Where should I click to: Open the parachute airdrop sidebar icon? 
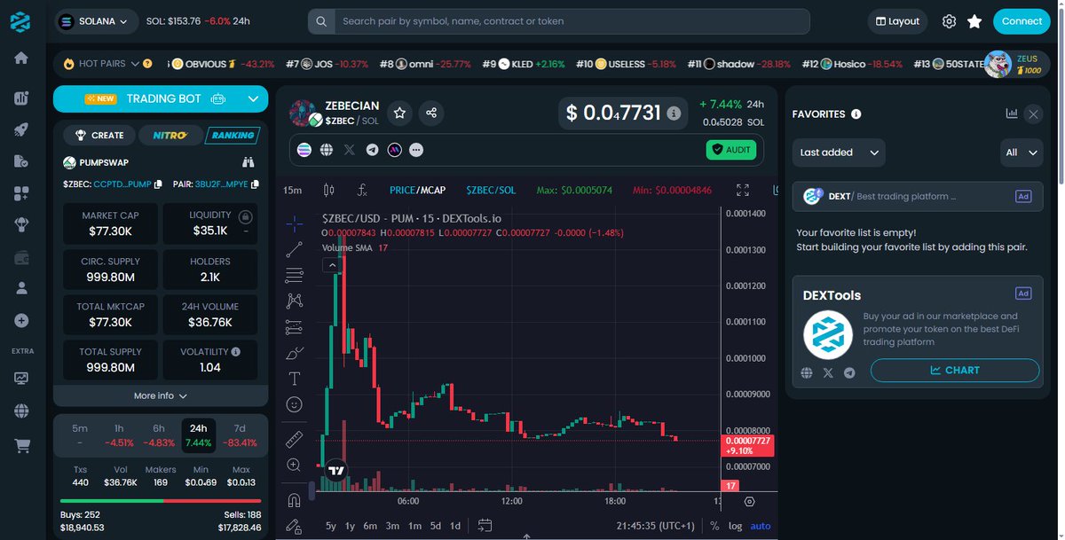click(x=21, y=225)
